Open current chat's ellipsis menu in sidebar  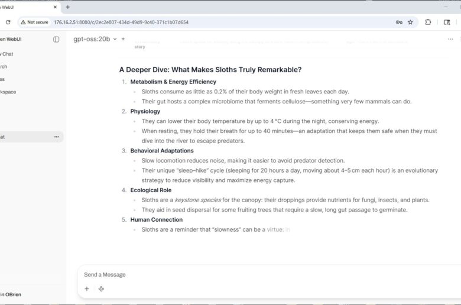click(57, 137)
